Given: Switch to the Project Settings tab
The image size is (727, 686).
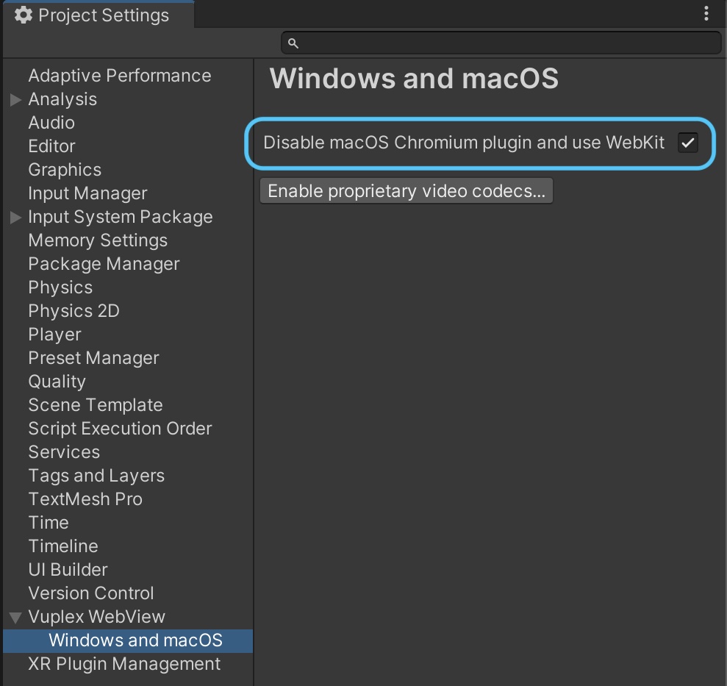Looking at the screenshot, I should point(99,15).
